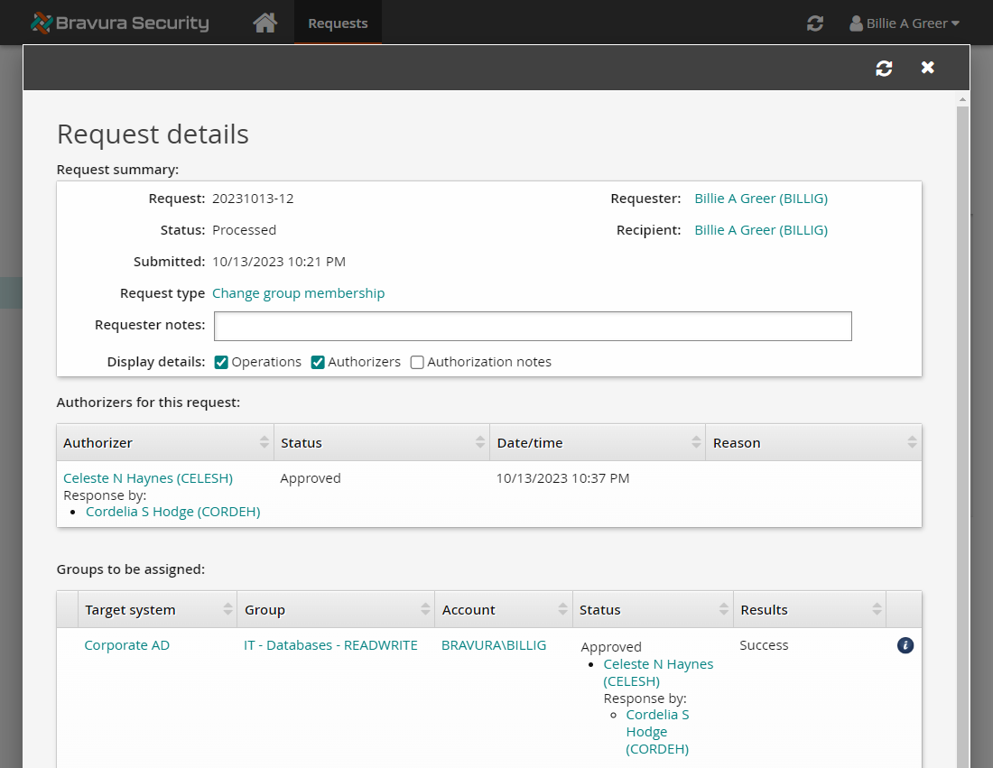
Task: Click the Requester notes text field
Action: (533, 327)
